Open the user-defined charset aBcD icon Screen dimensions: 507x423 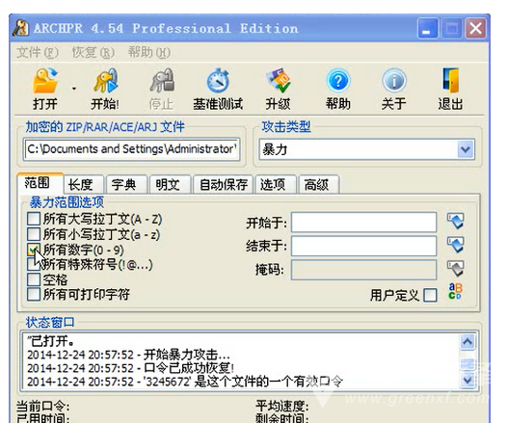(x=455, y=291)
